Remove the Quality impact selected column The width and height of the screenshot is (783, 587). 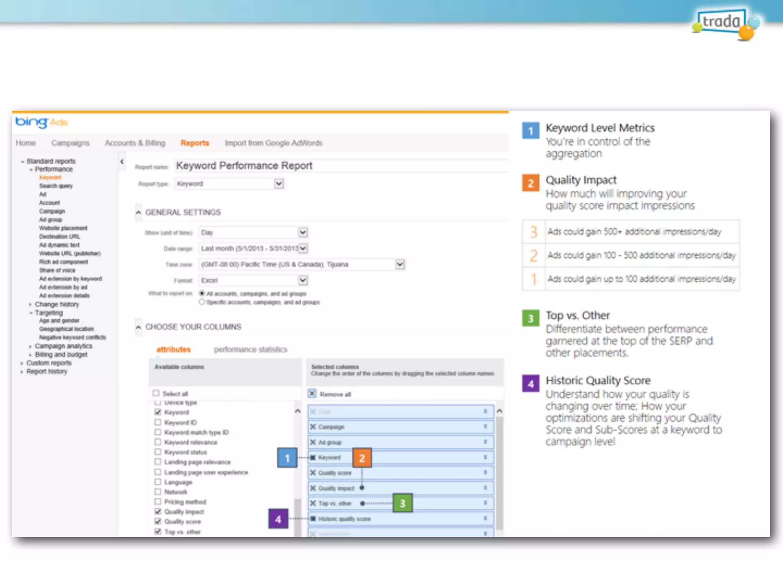[x=313, y=488]
